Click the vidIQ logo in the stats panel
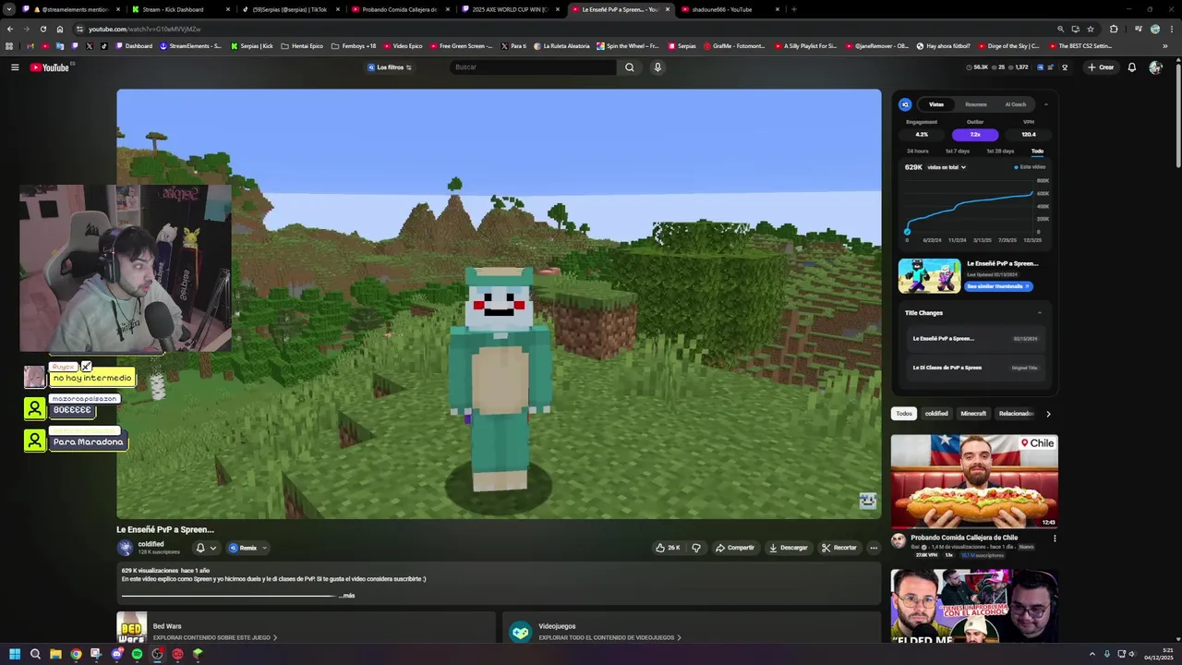 point(905,104)
